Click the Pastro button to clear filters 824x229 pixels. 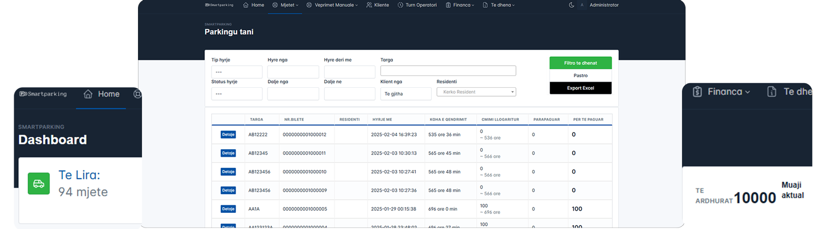click(x=580, y=76)
